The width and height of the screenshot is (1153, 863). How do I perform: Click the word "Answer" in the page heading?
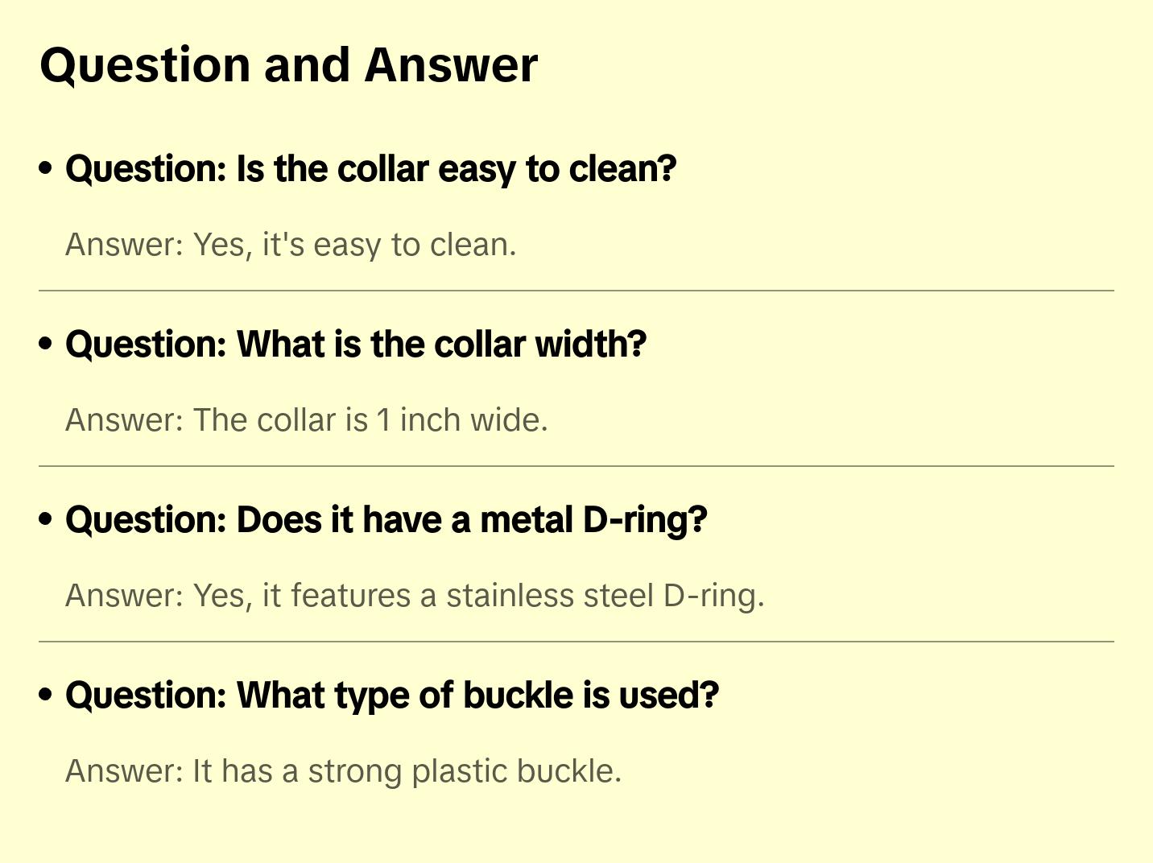coord(451,65)
